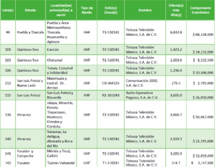Select the amount $ 21,195,000
This screenshot has width=215, height=167.
click(203, 141)
